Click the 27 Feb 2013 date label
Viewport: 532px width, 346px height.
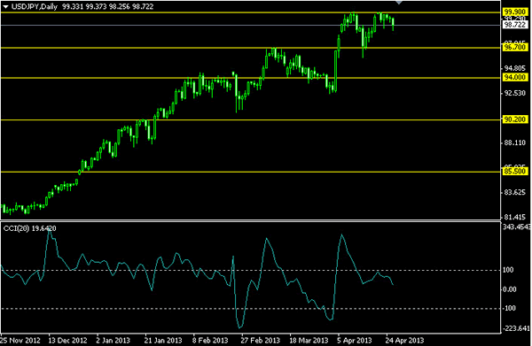pos(260,340)
